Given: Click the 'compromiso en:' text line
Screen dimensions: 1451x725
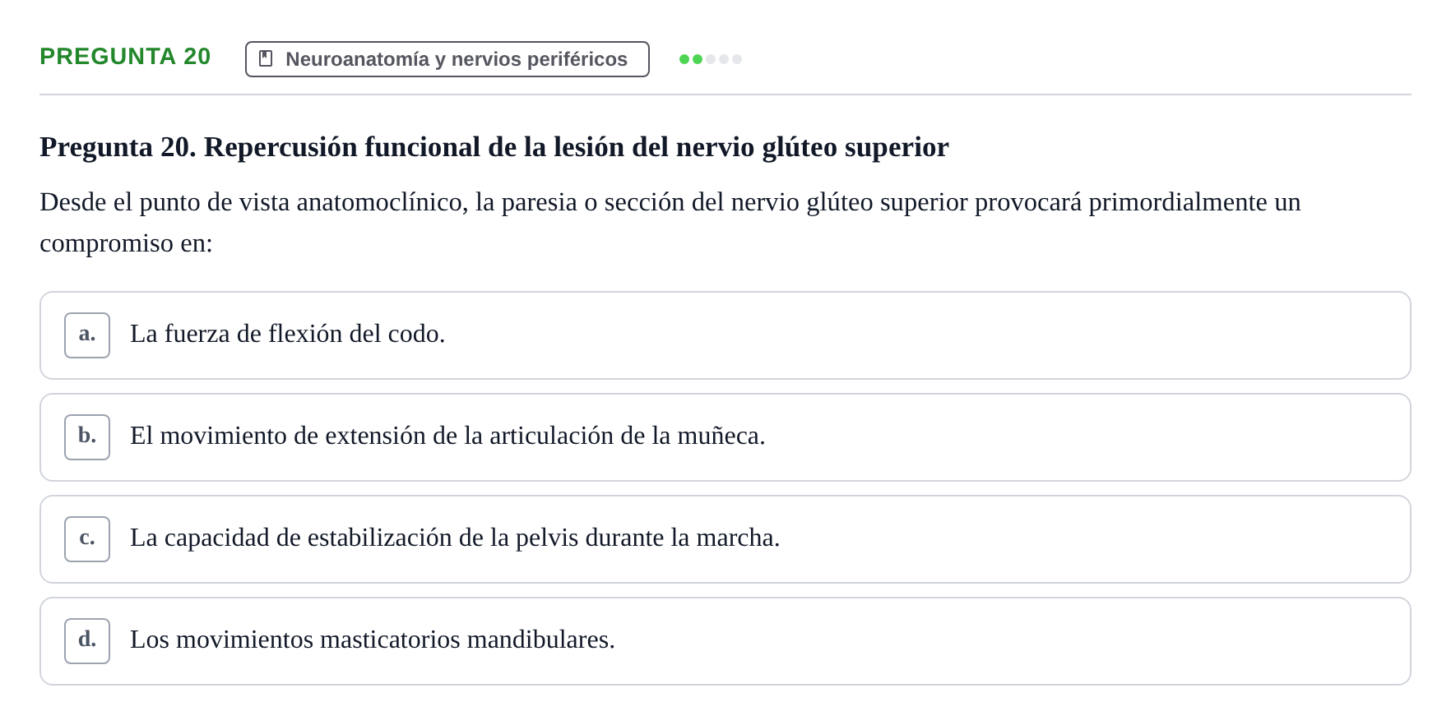Looking at the screenshot, I should [x=126, y=244].
